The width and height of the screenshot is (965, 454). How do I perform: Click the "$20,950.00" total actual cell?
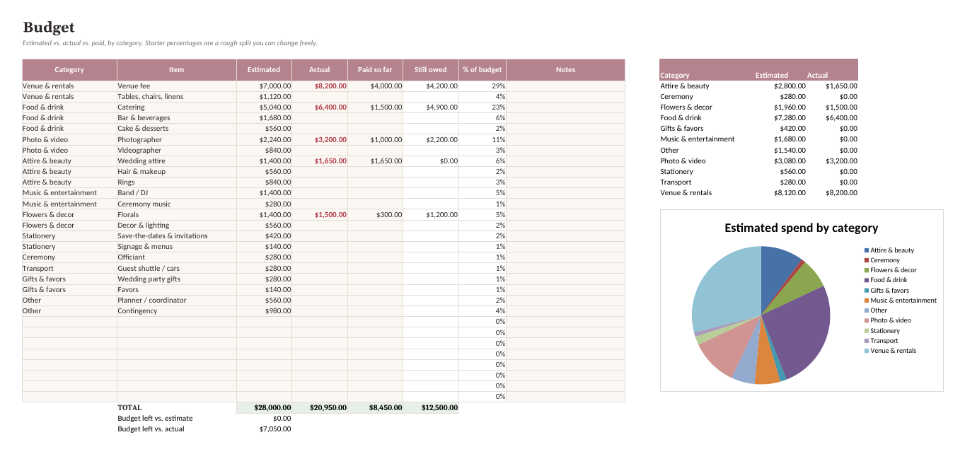320,407
